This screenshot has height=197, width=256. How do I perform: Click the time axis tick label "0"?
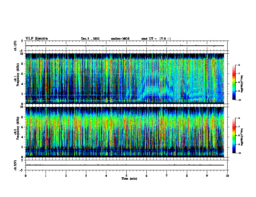tap(26, 176)
